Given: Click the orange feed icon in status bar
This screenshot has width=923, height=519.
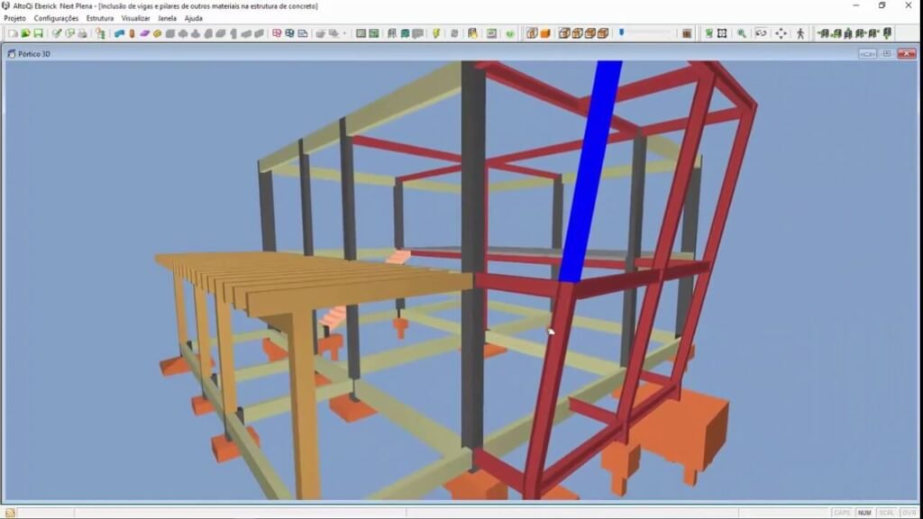Looking at the screenshot, I should (x=10, y=513).
